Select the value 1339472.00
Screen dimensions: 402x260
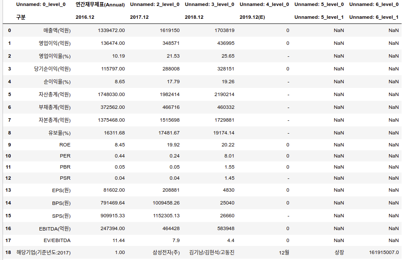click(111, 30)
